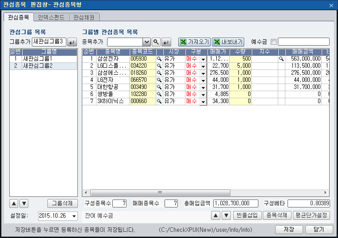The width and height of the screenshot is (338, 238).
Task: Select group row 새관심그룹1
Action: 43,59
